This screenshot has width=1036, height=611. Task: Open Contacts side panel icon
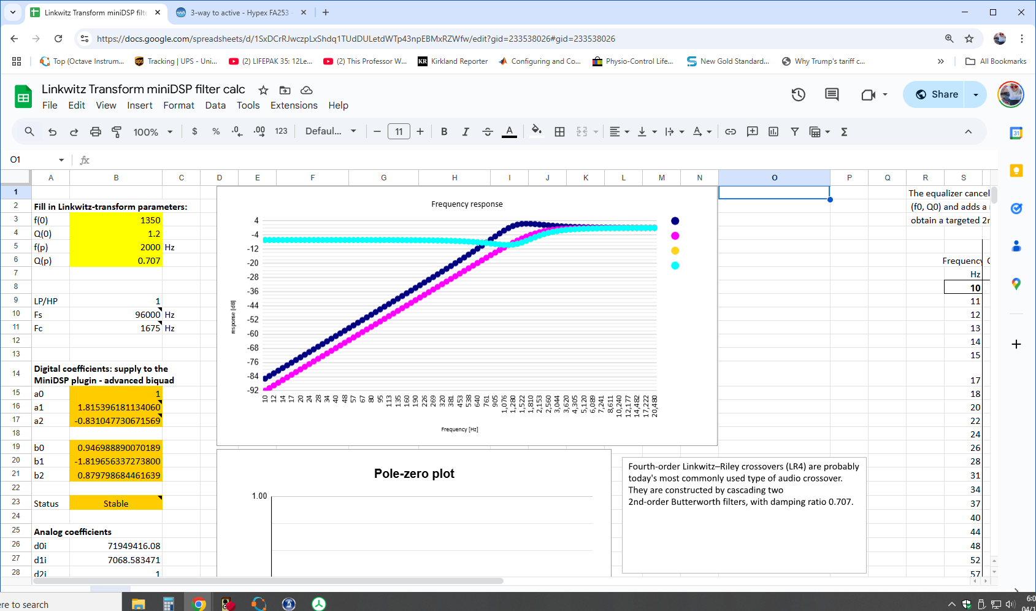(1016, 246)
